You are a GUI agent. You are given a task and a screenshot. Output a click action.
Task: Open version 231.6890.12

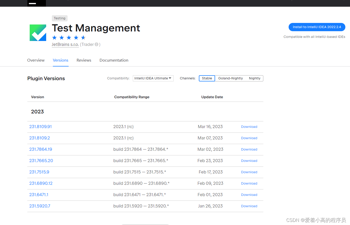click(x=41, y=184)
